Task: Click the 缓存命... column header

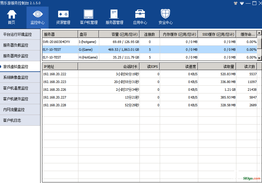Action: tap(247, 34)
